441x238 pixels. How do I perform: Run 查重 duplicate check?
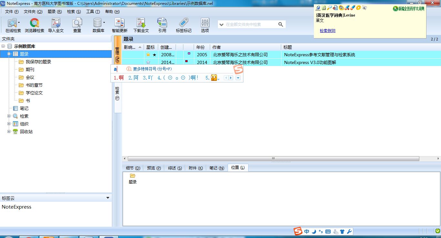77,25
